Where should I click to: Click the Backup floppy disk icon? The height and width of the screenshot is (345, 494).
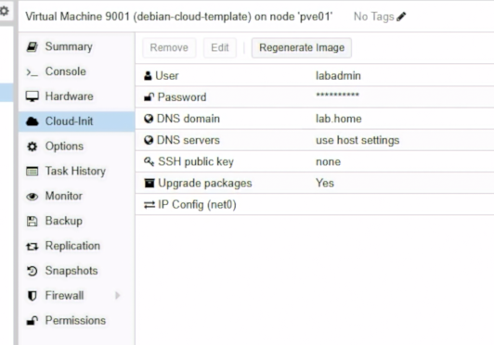tap(32, 222)
